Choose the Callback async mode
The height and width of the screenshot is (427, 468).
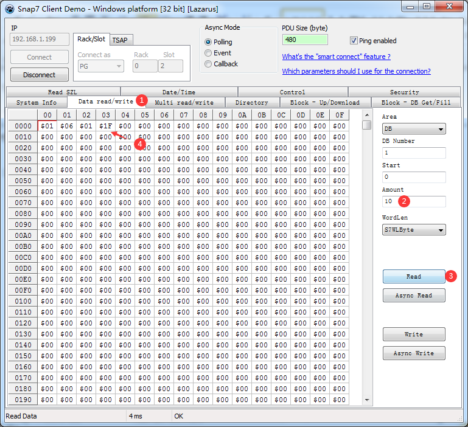[x=209, y=64]
